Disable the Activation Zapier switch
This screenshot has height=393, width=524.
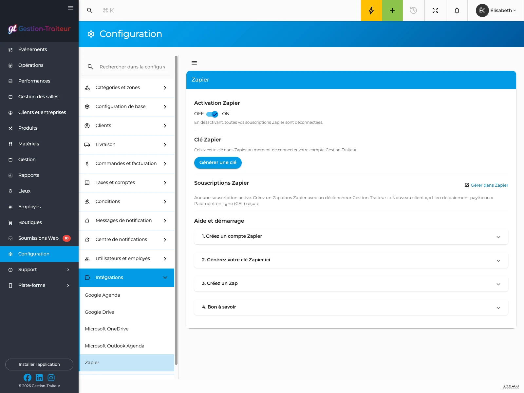point(212,114)
